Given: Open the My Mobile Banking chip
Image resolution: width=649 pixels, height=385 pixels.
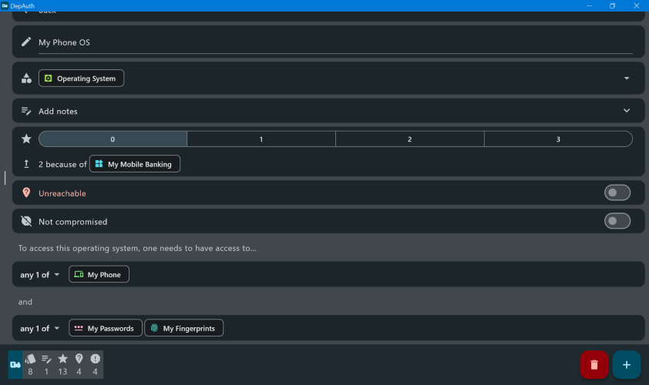Looking at the screenshot, I should 135,164.
